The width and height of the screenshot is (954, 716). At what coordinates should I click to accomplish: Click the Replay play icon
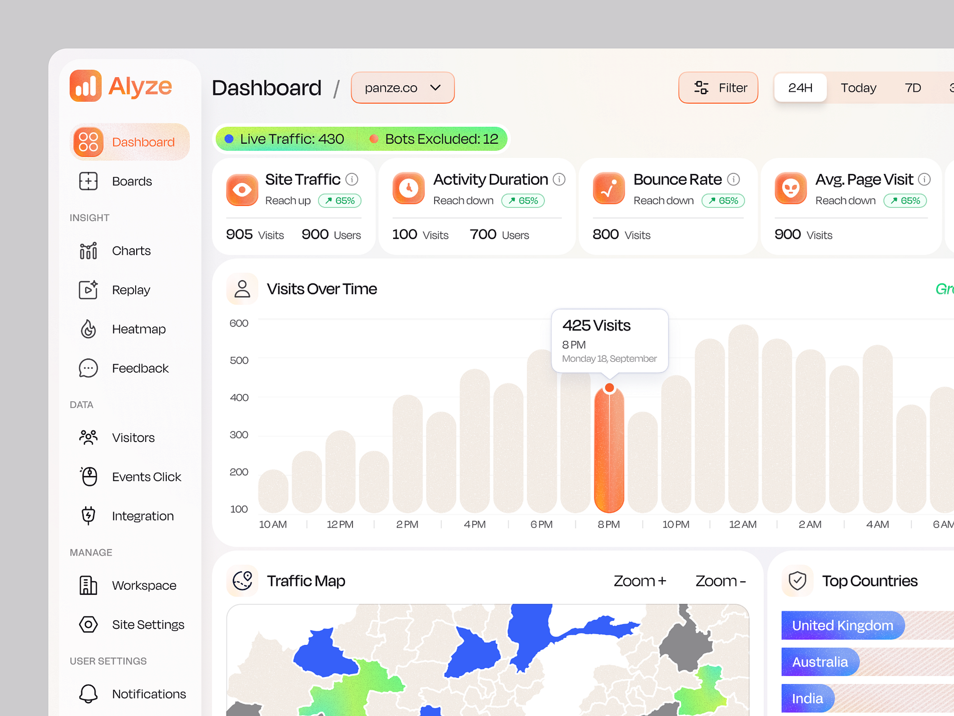(88, 290)
